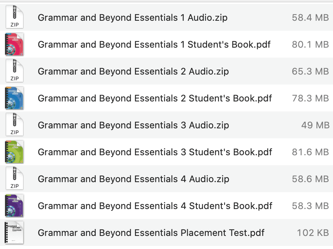Image resolution: width=333 pixels, height=249 pixels.
Task: Click the purple Essentials 4 Student's Book icon
Action: tap(15, 206)
